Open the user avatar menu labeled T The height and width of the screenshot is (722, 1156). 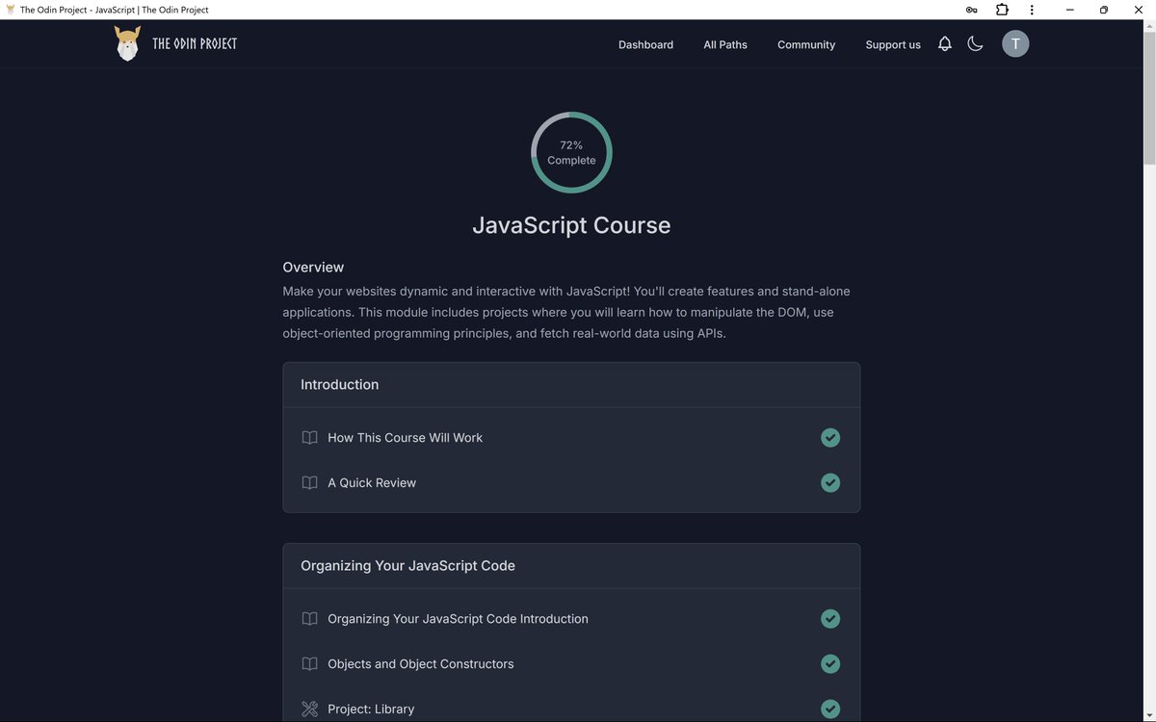point(1015,43)
